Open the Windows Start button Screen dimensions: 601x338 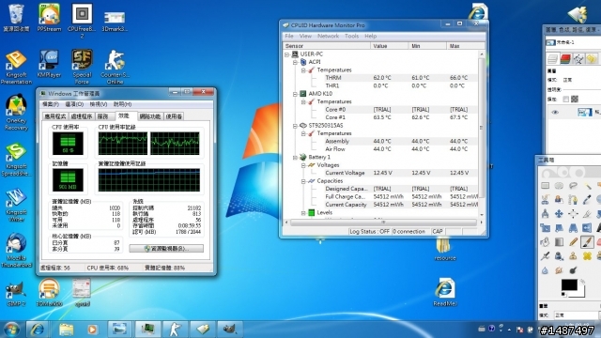(11, 330)
